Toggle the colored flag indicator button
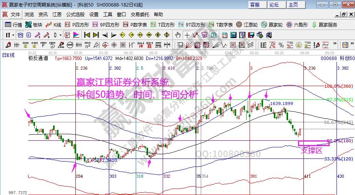Image resolution: width=355 pixels, height=195 pixels. 76,35
